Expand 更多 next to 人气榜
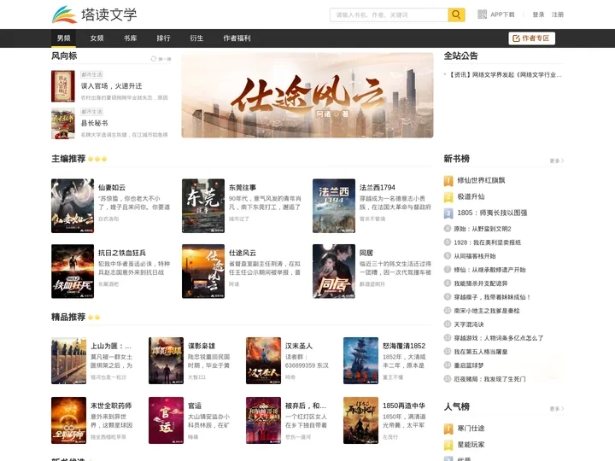 pyautogui.click(x=557, y=408)
